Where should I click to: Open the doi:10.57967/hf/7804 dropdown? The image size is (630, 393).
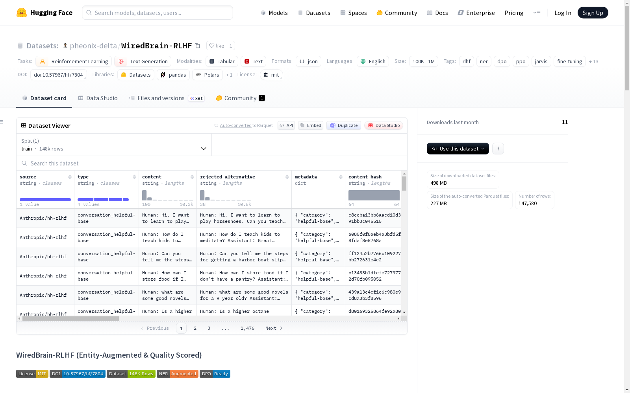pyautogui.click(x=58, y=75)
